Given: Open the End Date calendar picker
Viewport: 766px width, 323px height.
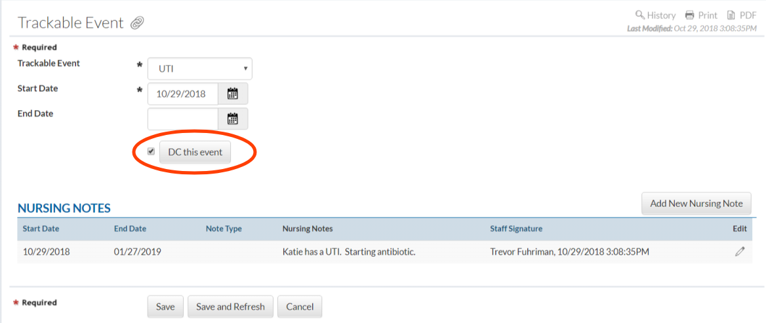Looking at the screenshot, I should (233, 119).
